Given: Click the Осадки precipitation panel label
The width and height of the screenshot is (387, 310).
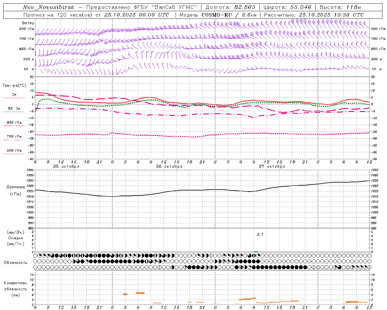Looking at the screenshot, I should pos(16,238).
